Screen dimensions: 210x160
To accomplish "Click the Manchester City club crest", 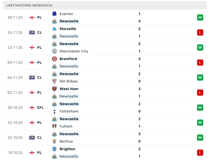I will point(54,51).
